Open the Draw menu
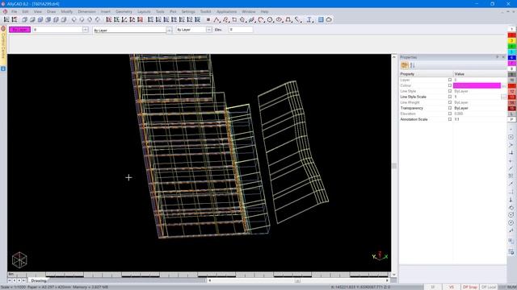517x290 pixels. (x=52, y=11)
